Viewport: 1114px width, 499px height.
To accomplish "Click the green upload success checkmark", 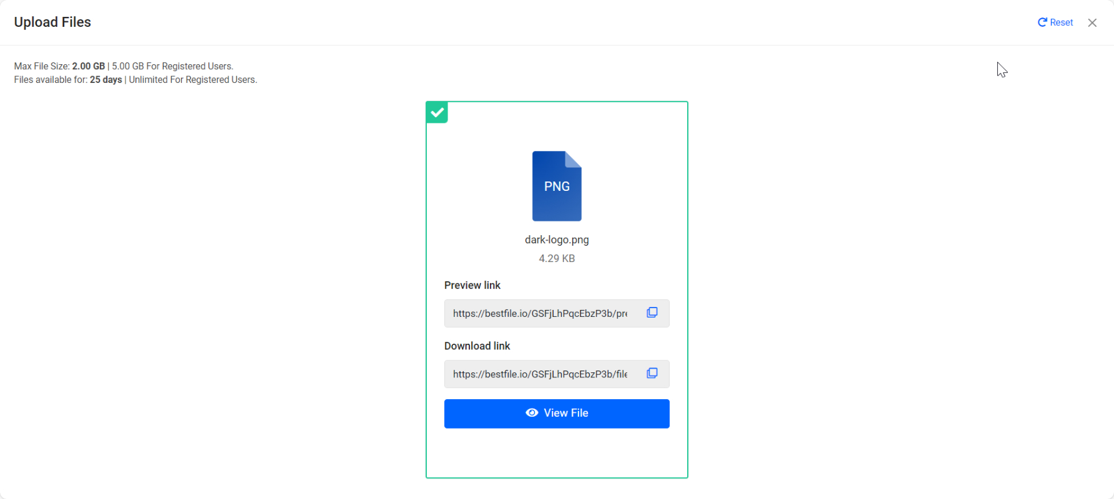I will 437,112.
